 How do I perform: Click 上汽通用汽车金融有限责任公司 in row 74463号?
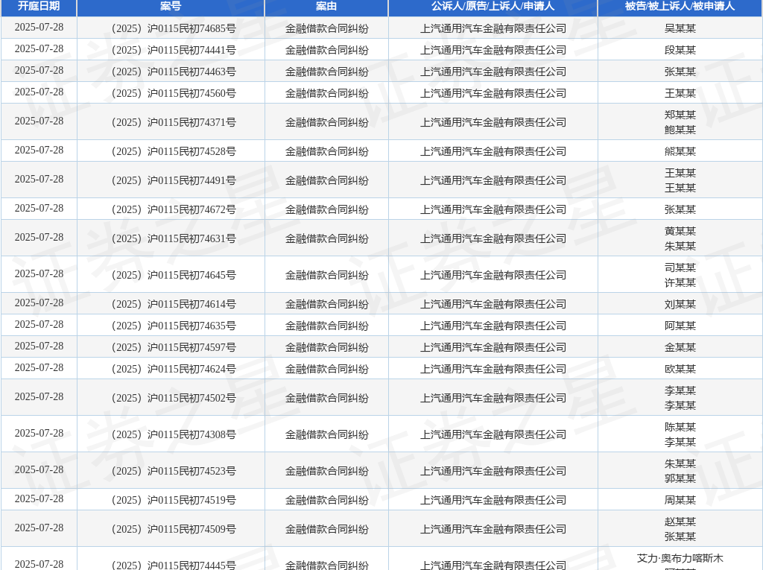click(493, 72)
